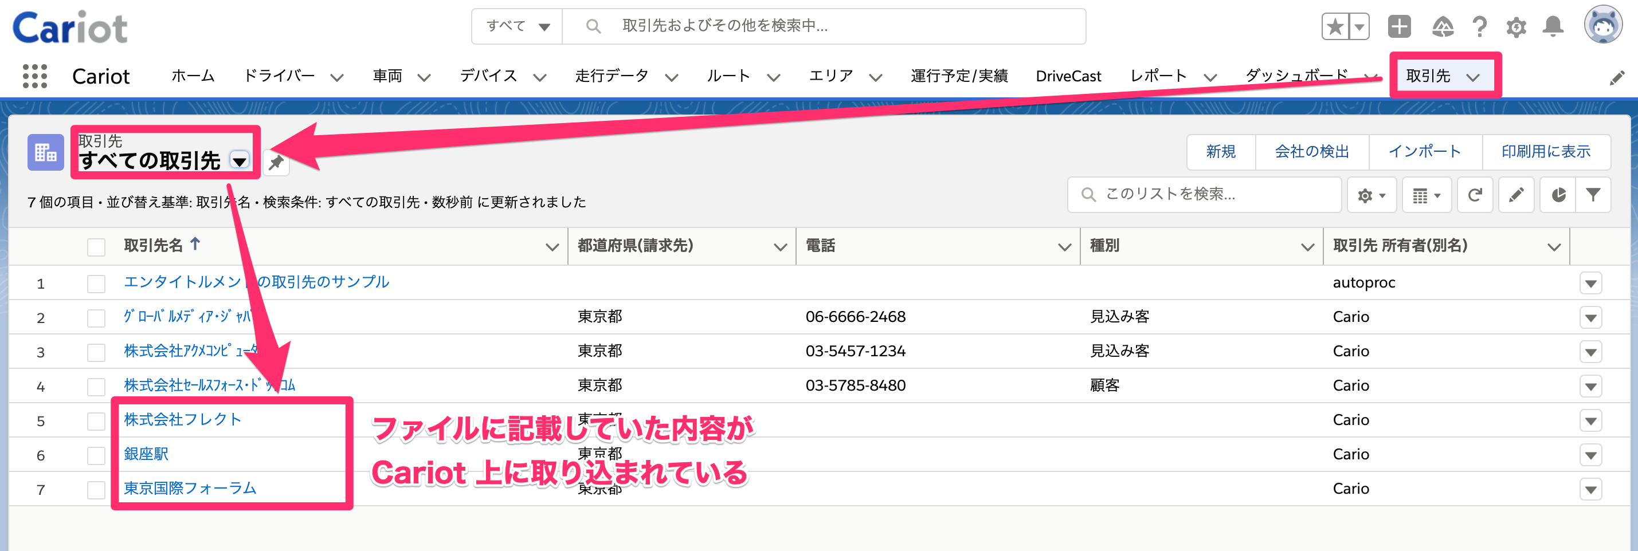Click the インポート button
This screenshot has height=551, width=1638.
1425,152
